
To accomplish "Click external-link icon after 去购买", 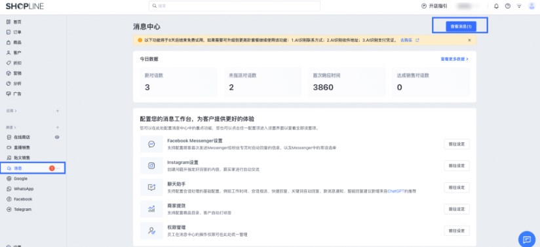I will (417, 41).
